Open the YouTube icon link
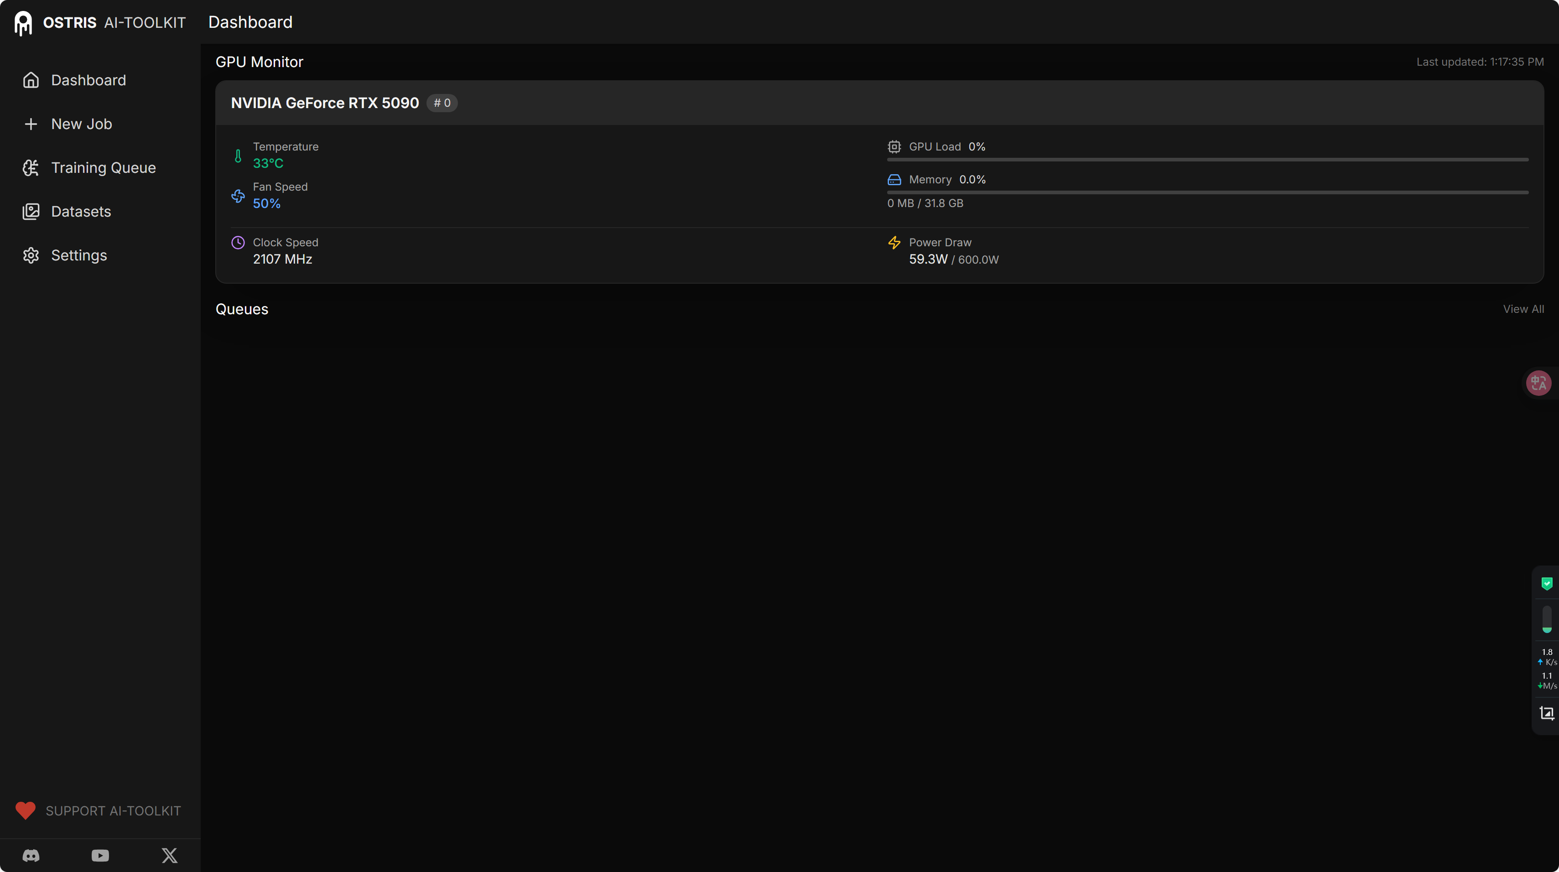The height and width of the screenshot is (872, 1559). (x=100, y=855)
